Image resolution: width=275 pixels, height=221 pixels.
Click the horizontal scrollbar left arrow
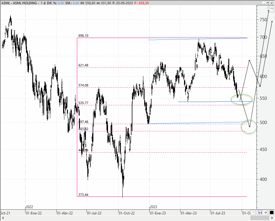click(3, 218)
